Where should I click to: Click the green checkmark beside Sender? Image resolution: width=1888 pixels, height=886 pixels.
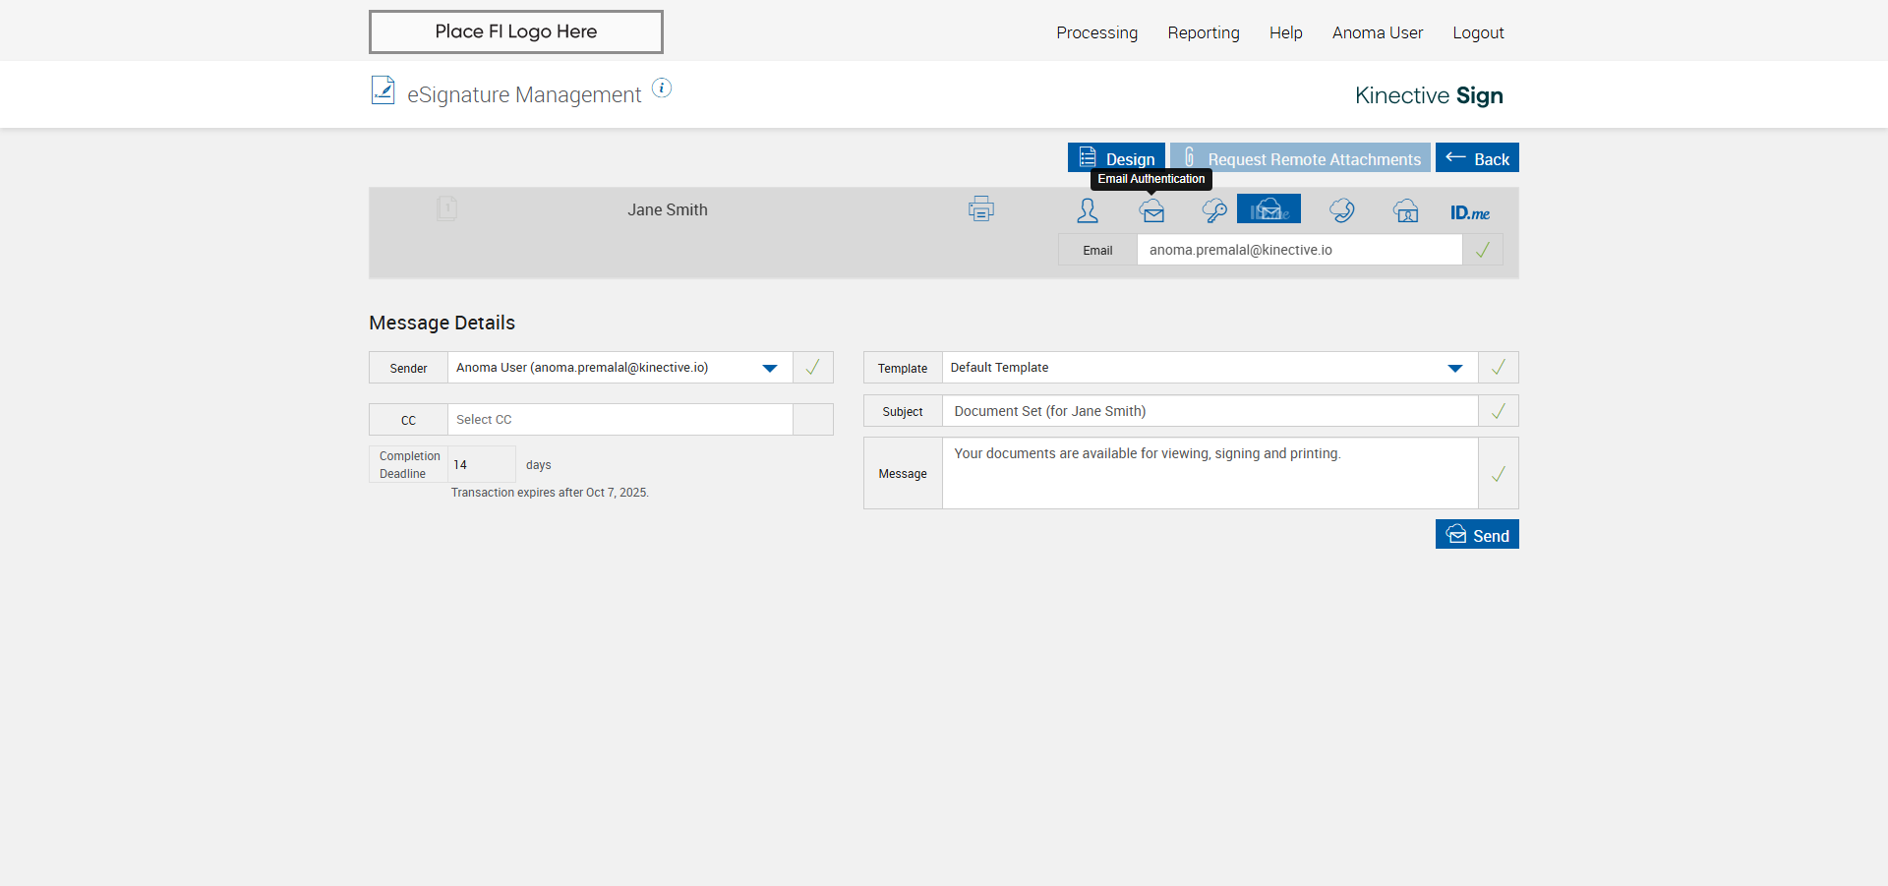pyautogui.click(x=812, y=368)
